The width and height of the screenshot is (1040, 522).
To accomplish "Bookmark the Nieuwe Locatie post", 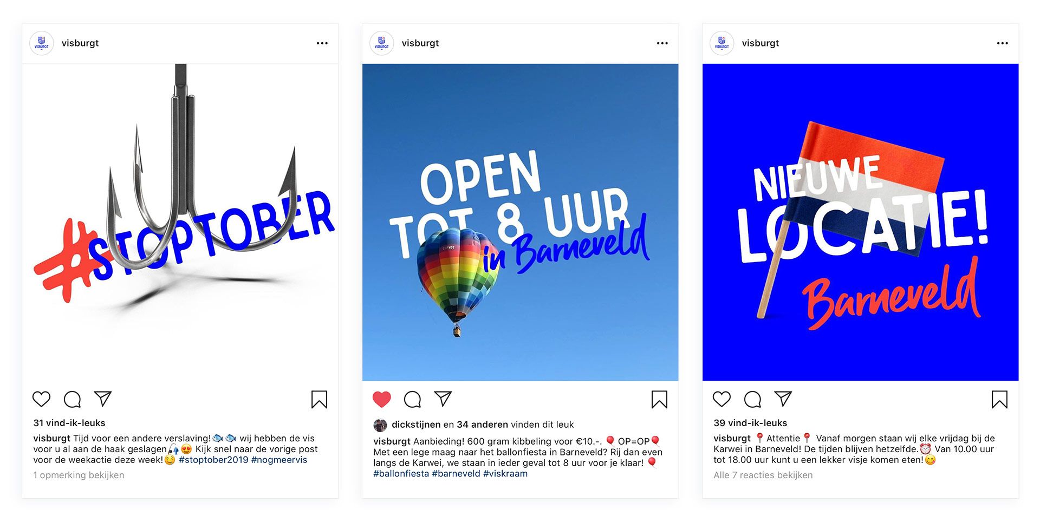I will 999,400.
